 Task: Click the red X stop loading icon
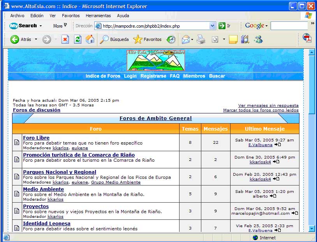(x=65, y=39)
